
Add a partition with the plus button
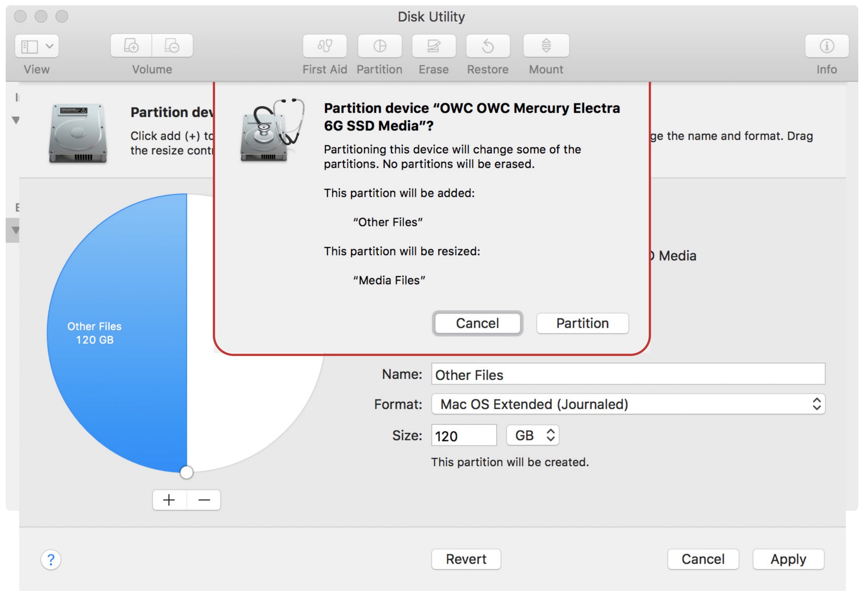[x=169, y=500]
